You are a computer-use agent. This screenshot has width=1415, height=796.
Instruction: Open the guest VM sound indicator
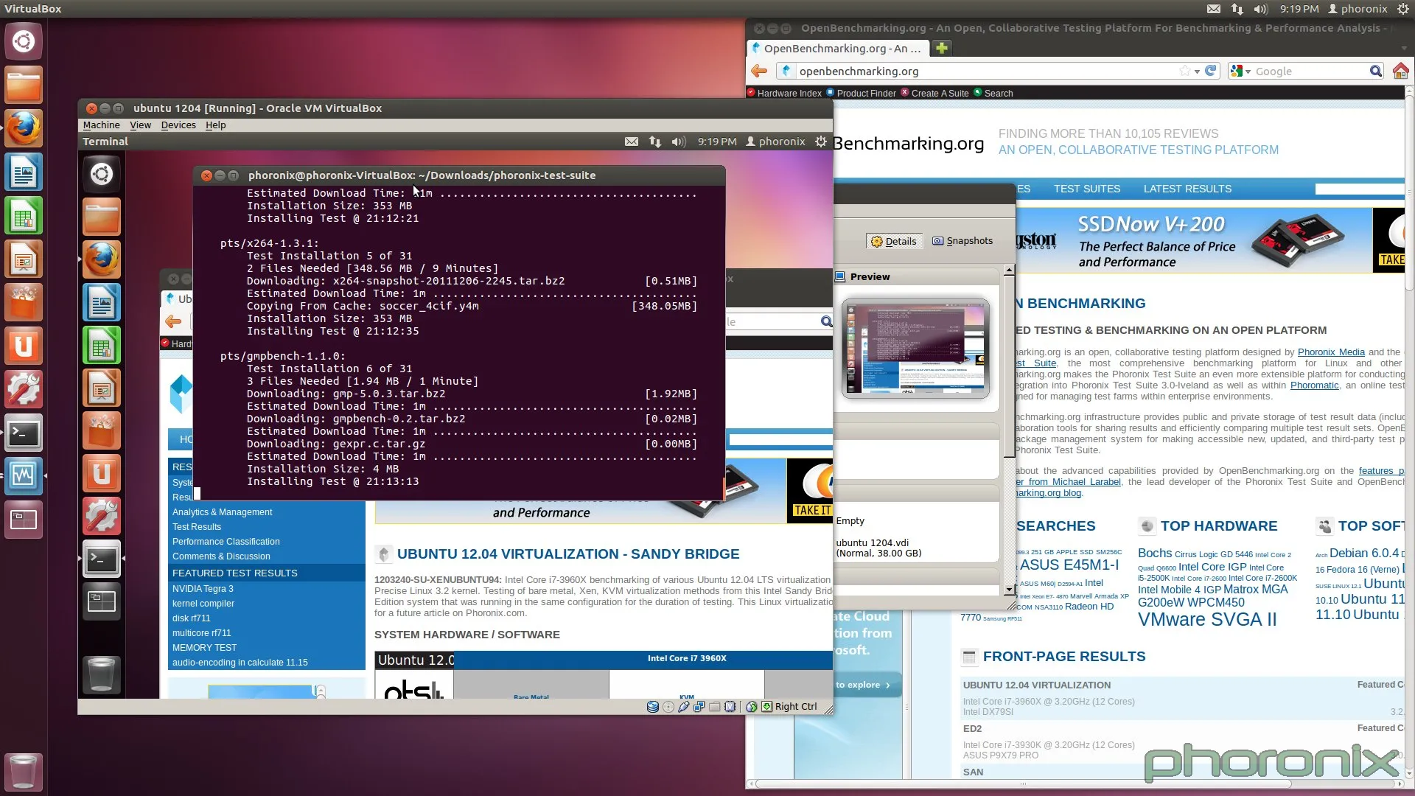tap(679, 141)
